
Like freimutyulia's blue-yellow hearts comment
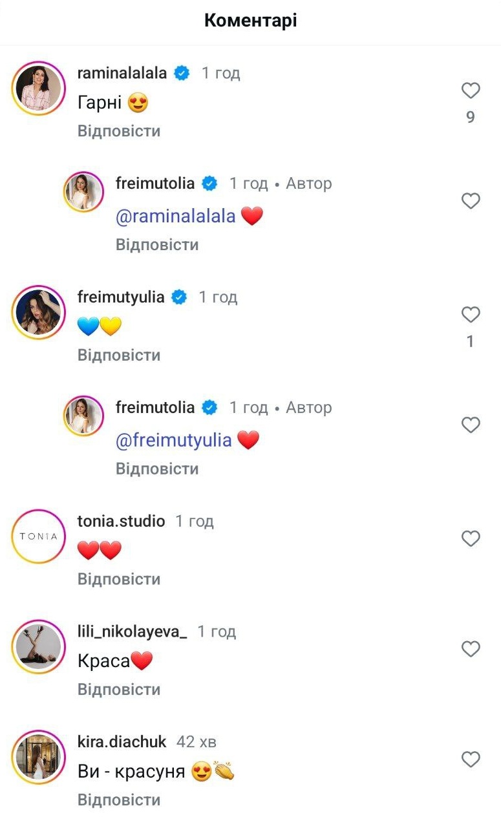point(471,315)
